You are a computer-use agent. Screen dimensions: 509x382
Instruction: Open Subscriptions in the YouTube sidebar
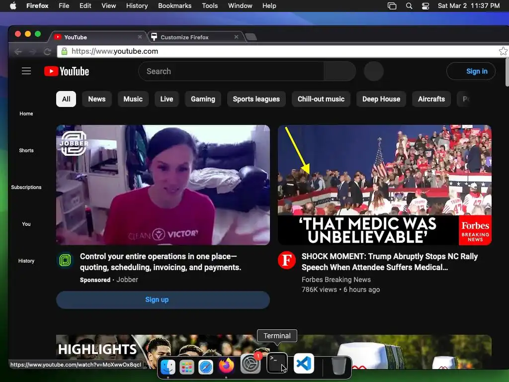[26, 187]
